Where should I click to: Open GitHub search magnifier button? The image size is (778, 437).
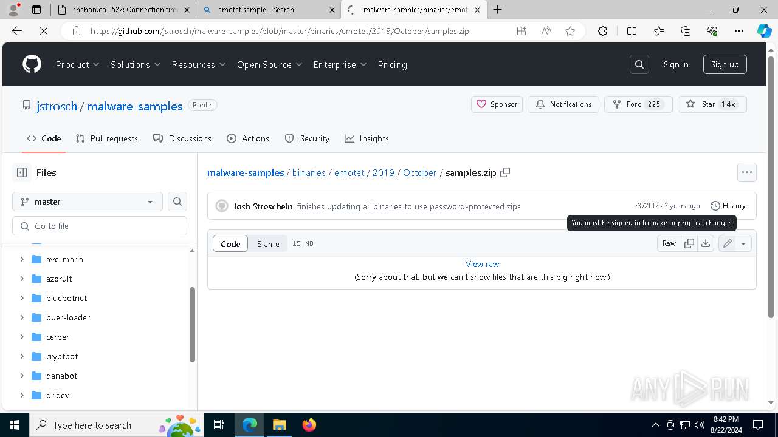point(639,64)
